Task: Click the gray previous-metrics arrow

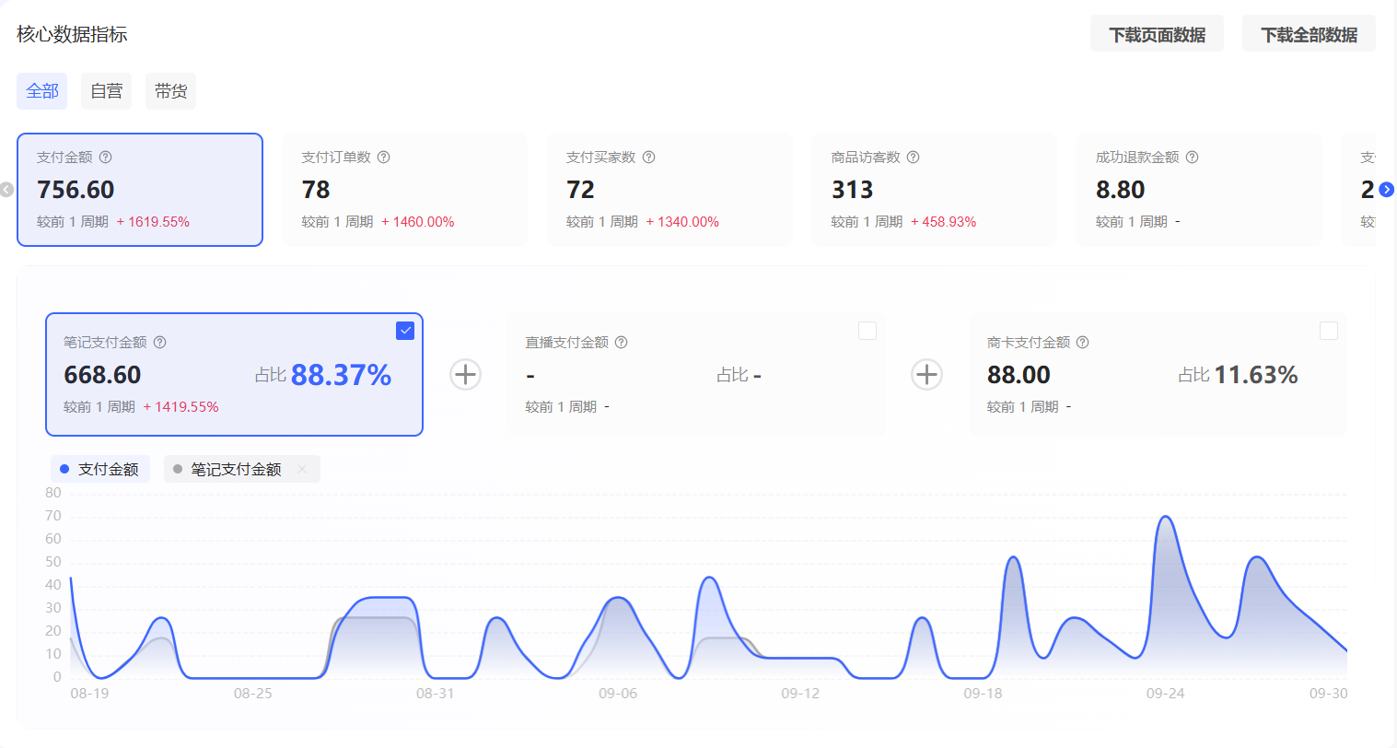Action: [x=6, y=190]
